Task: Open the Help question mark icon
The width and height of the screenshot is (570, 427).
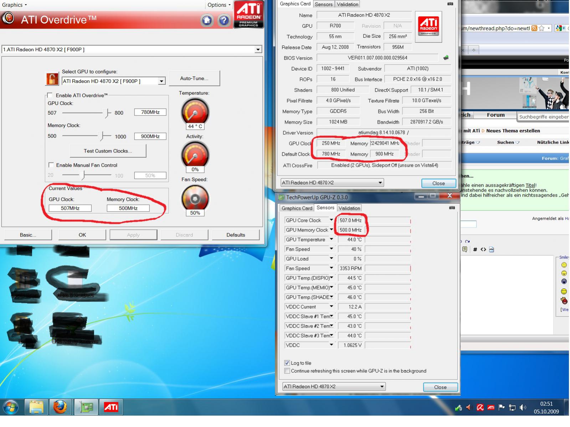Action: [x=224, y=20]
